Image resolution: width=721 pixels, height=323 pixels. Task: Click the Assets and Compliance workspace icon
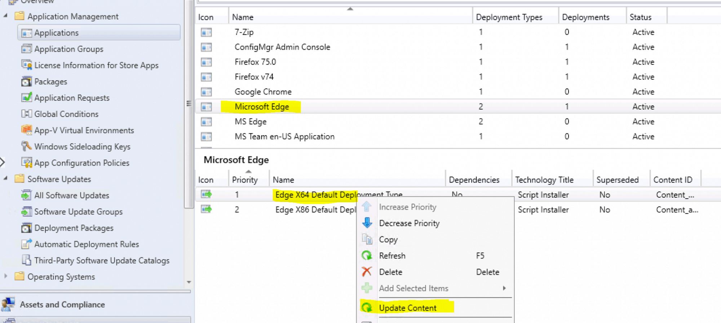[x=8, y=304]
